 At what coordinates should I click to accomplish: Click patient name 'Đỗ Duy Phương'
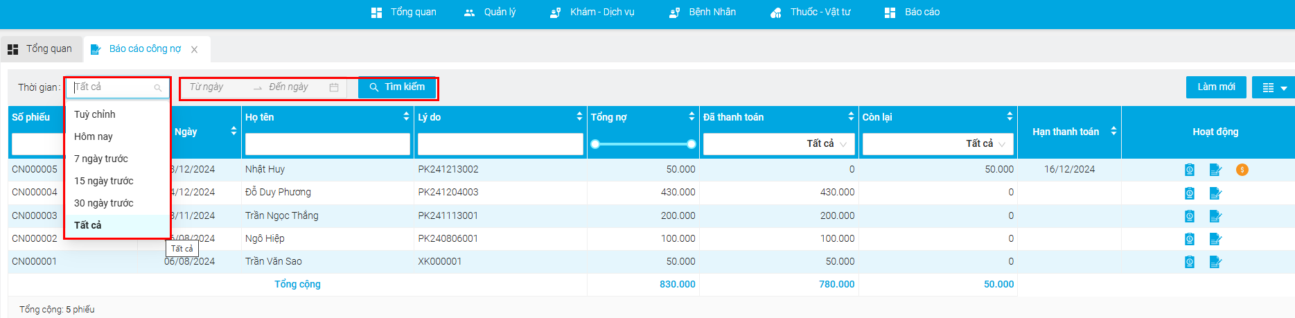(x=278, y=193)
